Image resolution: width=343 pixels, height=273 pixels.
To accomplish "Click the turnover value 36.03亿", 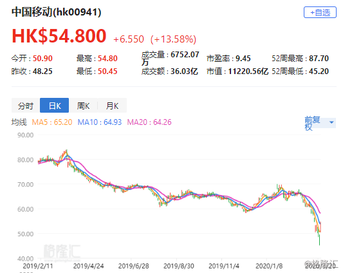I will click(184, 71).
